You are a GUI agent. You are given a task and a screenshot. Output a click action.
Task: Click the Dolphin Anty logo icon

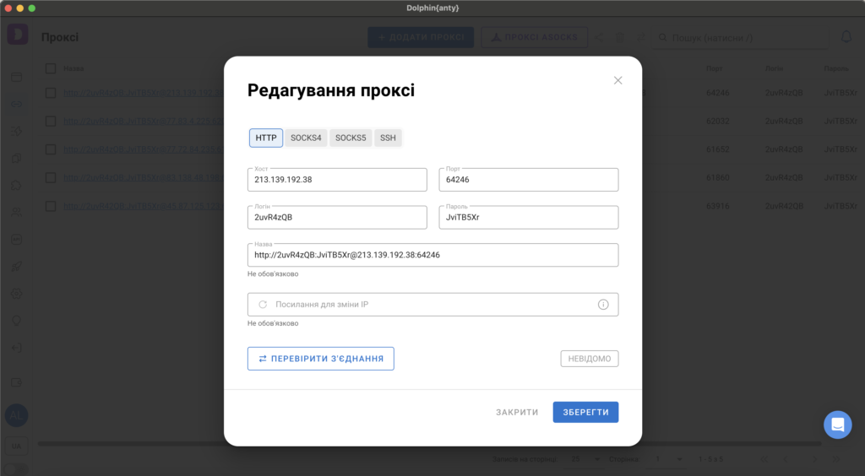point(18,35)
